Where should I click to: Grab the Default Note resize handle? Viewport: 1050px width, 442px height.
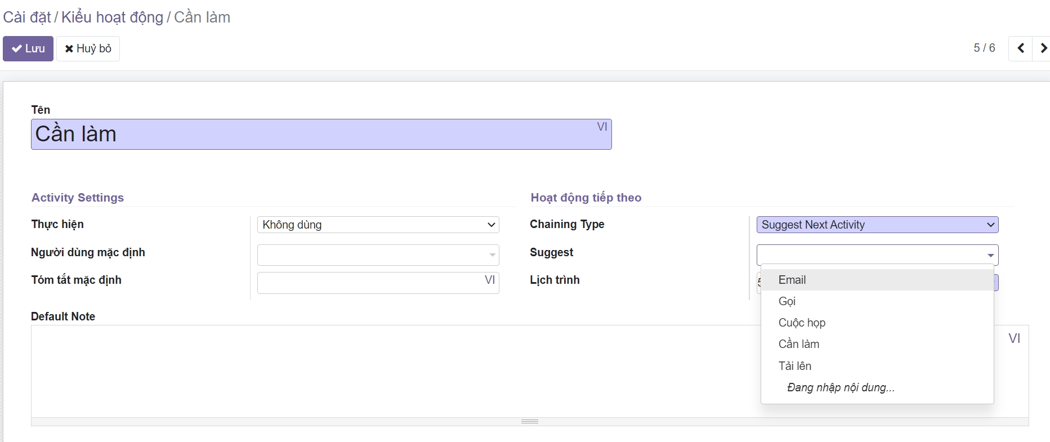click(x=529, y=421)
